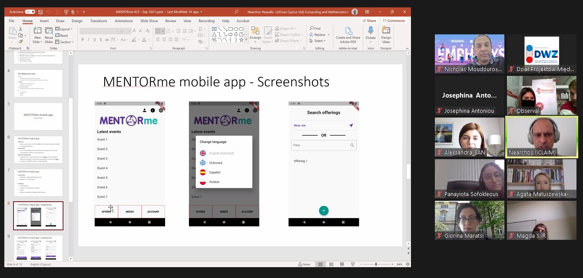
Task: Click the Save icon in title bar
Action: pyautogui.click(x=40, y=12)
